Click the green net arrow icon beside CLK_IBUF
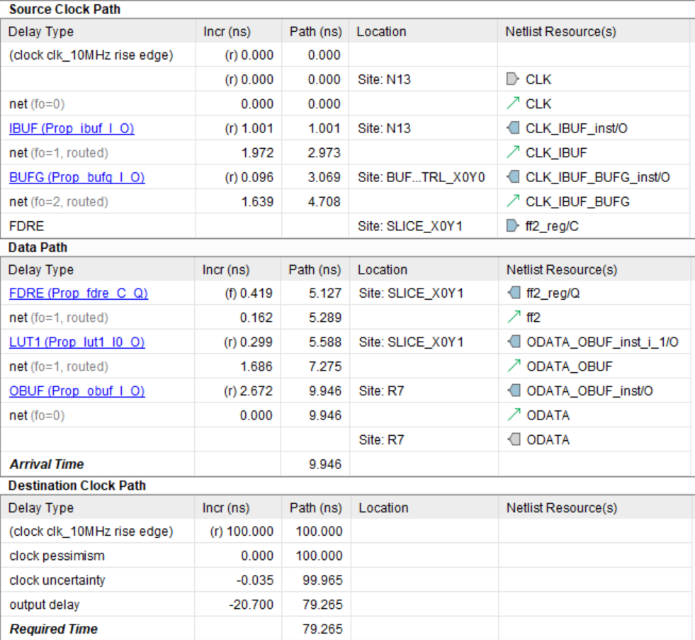695x640 pixels. click(x=513, y=152)
